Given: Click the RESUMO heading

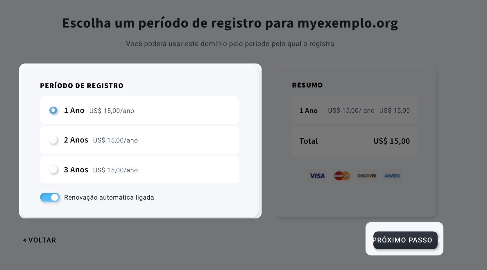Looking at the screenshot, I should pyautogui.click(x=307, y=85).
